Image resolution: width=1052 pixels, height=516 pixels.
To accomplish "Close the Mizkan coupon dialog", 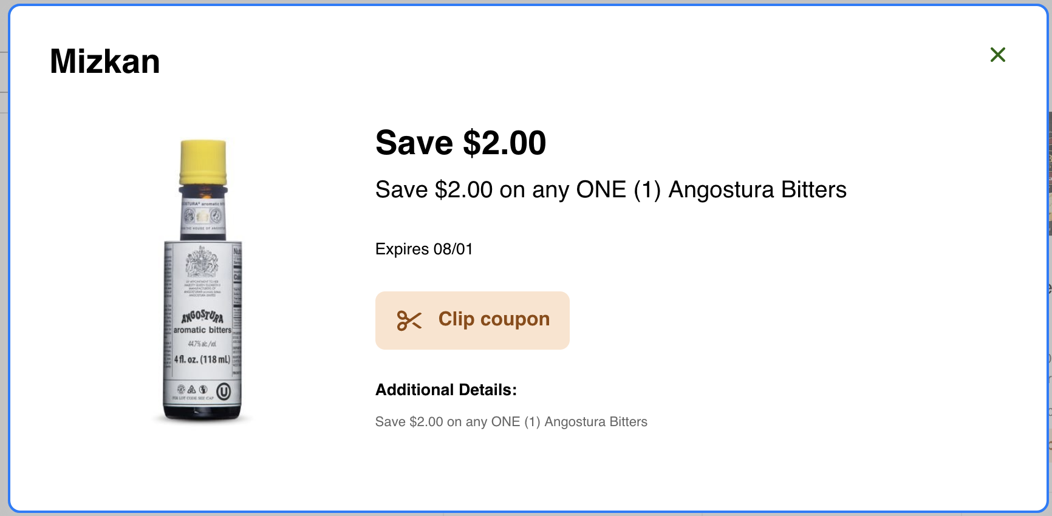I will (997, 55).
